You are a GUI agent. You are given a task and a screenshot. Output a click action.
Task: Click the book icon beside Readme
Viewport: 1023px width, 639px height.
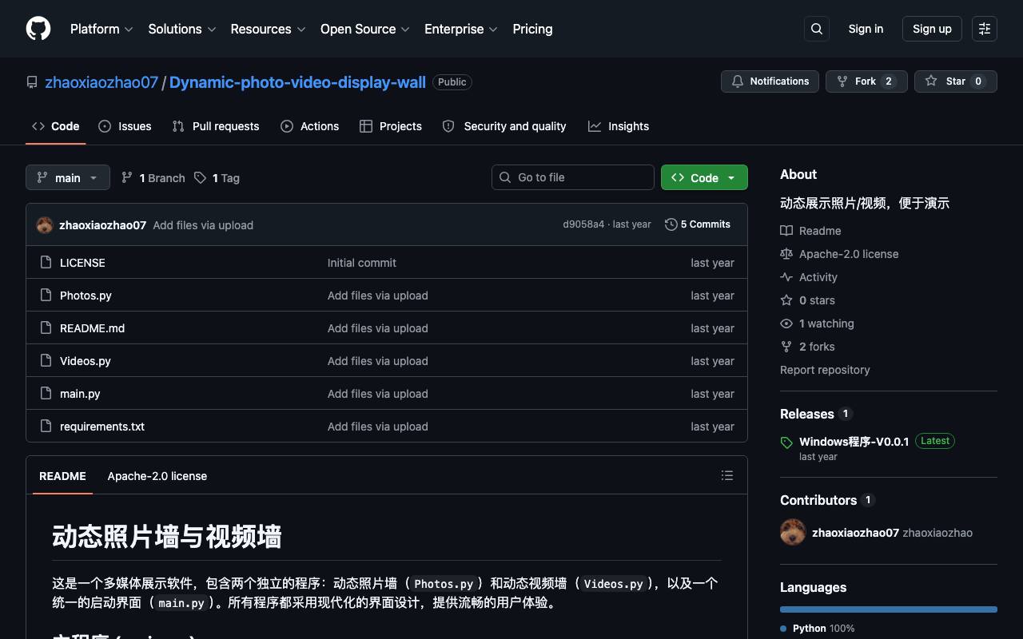786,231
